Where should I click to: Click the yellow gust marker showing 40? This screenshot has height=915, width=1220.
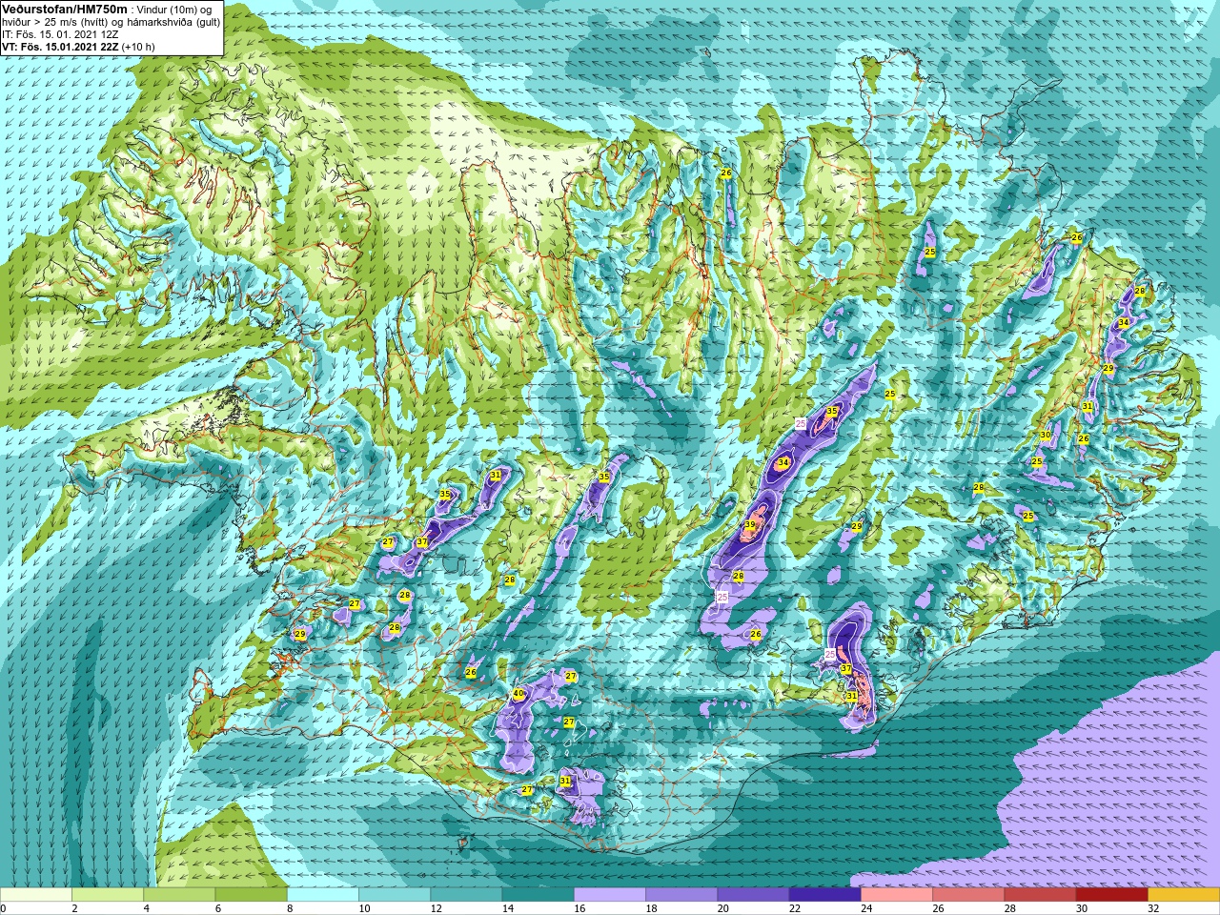[518, 694]
